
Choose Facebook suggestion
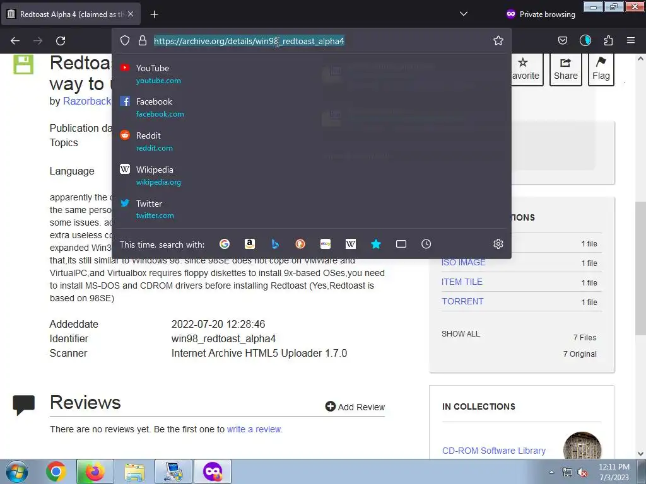(x=311, y=107)
